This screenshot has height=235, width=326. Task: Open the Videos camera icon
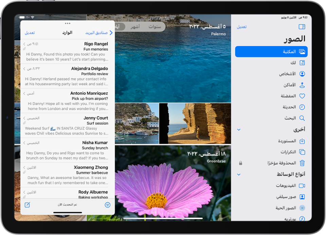pyautogui.click(x=302, y=186)
